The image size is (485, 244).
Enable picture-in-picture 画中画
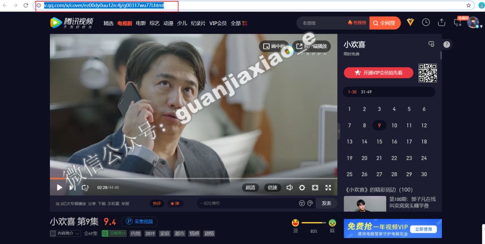pyautogui.click(x=274, y=46)
